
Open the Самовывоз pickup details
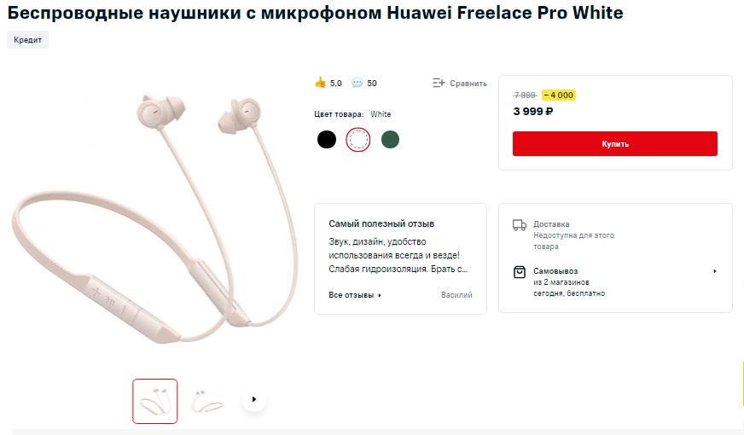coord(555,271)
